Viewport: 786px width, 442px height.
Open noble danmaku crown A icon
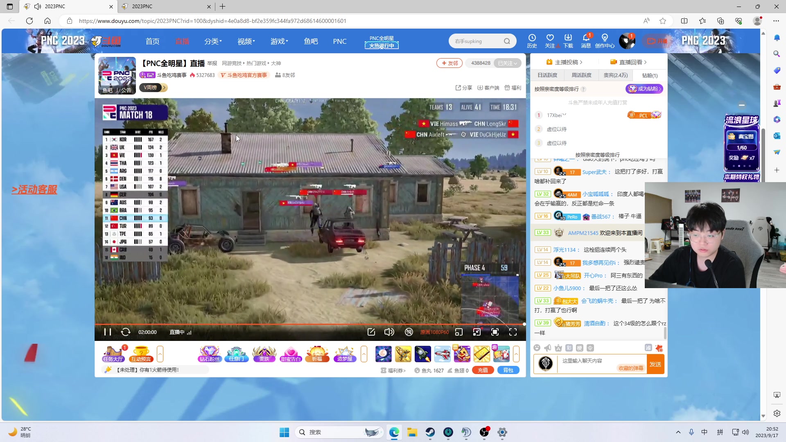(558, 348)
